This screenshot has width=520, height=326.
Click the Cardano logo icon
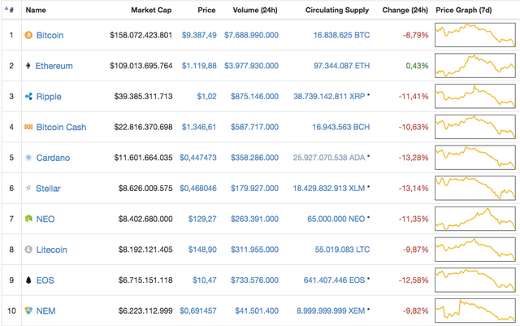point(28,158)
